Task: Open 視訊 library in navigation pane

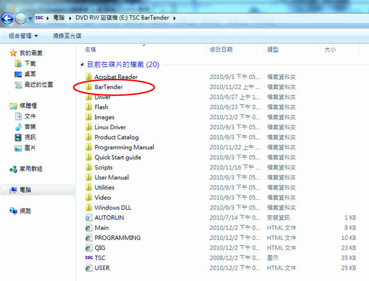Action: (30, 137)
